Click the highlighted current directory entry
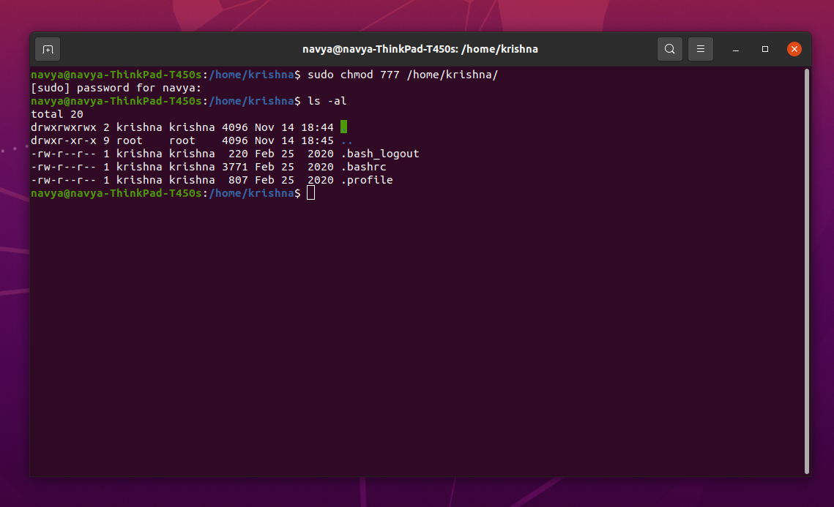This screenshot has width=834, height=507. (x=343, y=126)
